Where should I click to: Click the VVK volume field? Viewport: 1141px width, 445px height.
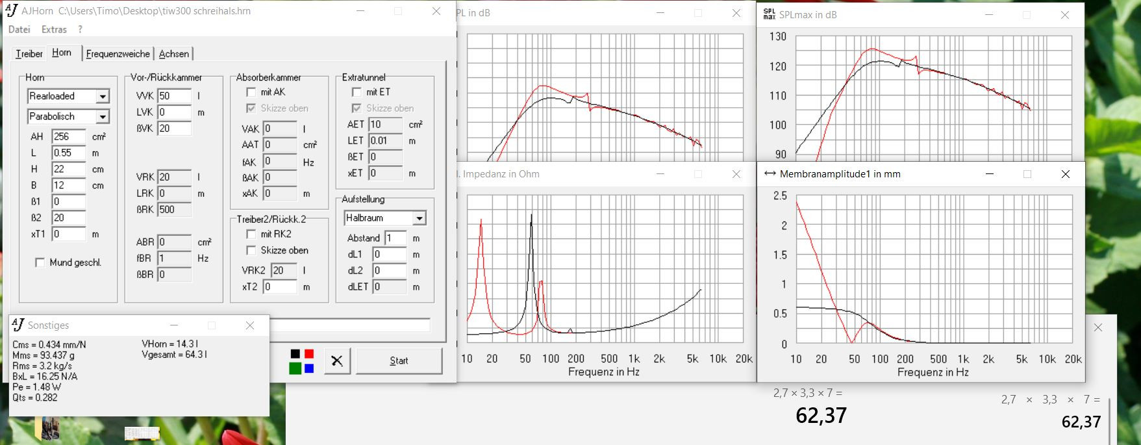(174, 95)
